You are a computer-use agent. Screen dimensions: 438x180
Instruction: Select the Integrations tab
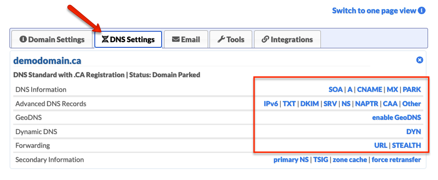point(287,39)
